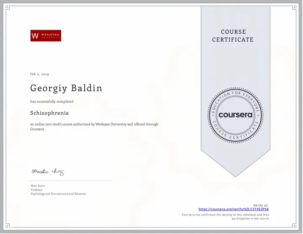Image resolution: width=303 pixels, height=234 pixels.
Task: Click the non-credit course description paragraph
Action: 94,127
